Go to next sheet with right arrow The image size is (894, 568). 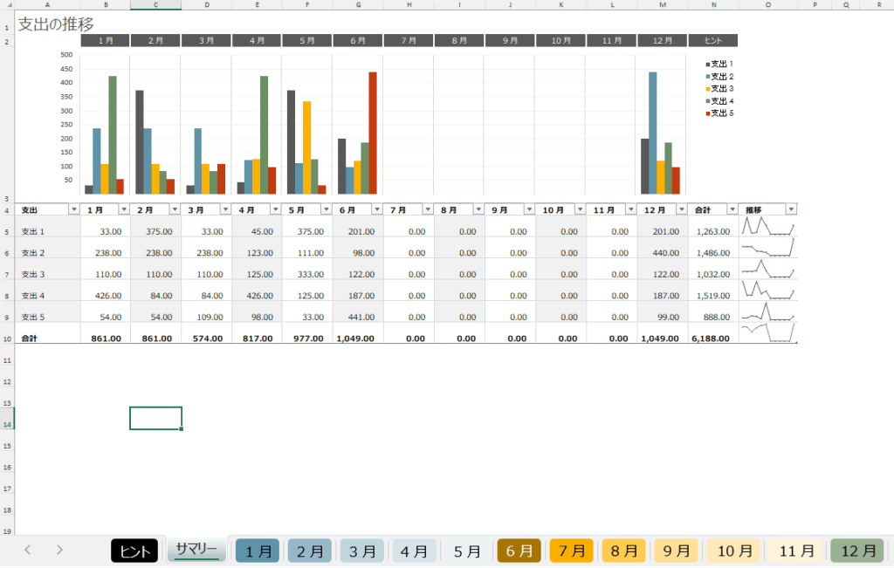(x=59, y=550)
